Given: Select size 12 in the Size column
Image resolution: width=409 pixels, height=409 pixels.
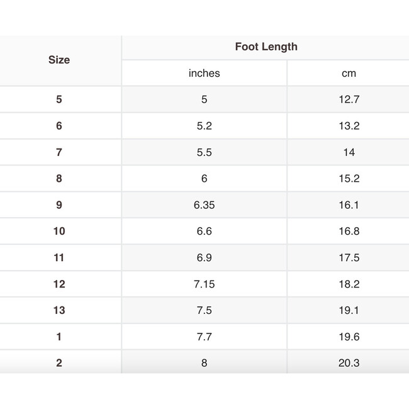Looking at the screenshot, I should (59, 284).
